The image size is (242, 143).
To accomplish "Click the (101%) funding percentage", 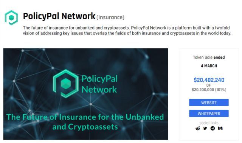I will point(220,90).
